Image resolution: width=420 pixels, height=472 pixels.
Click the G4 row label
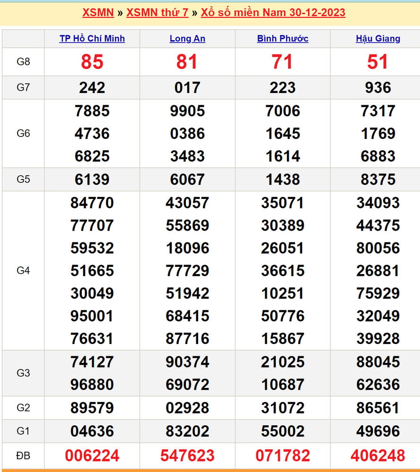pos(23,271)
